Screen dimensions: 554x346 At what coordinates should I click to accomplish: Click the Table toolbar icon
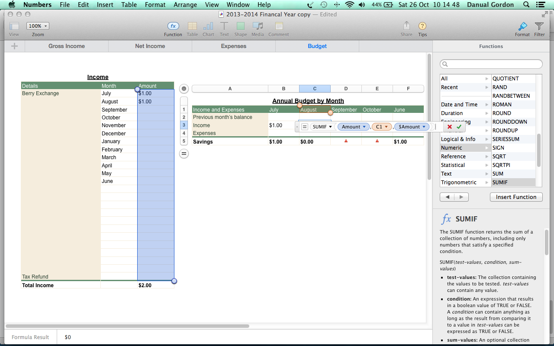pyautogui.click(x=192, y=26)
